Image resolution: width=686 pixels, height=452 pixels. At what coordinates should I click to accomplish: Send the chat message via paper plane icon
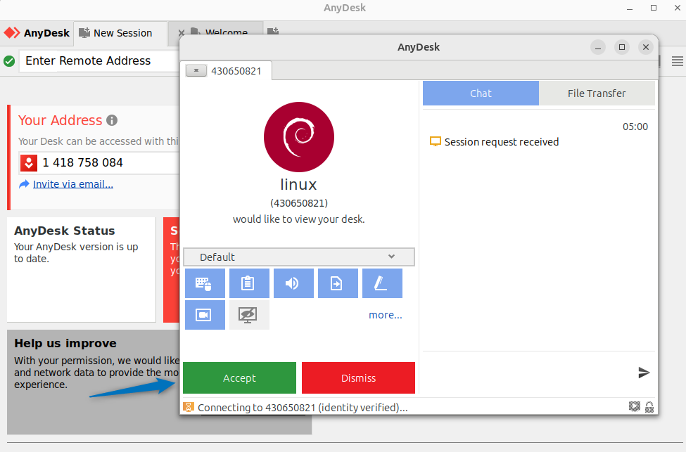click(x=643, y=373)
